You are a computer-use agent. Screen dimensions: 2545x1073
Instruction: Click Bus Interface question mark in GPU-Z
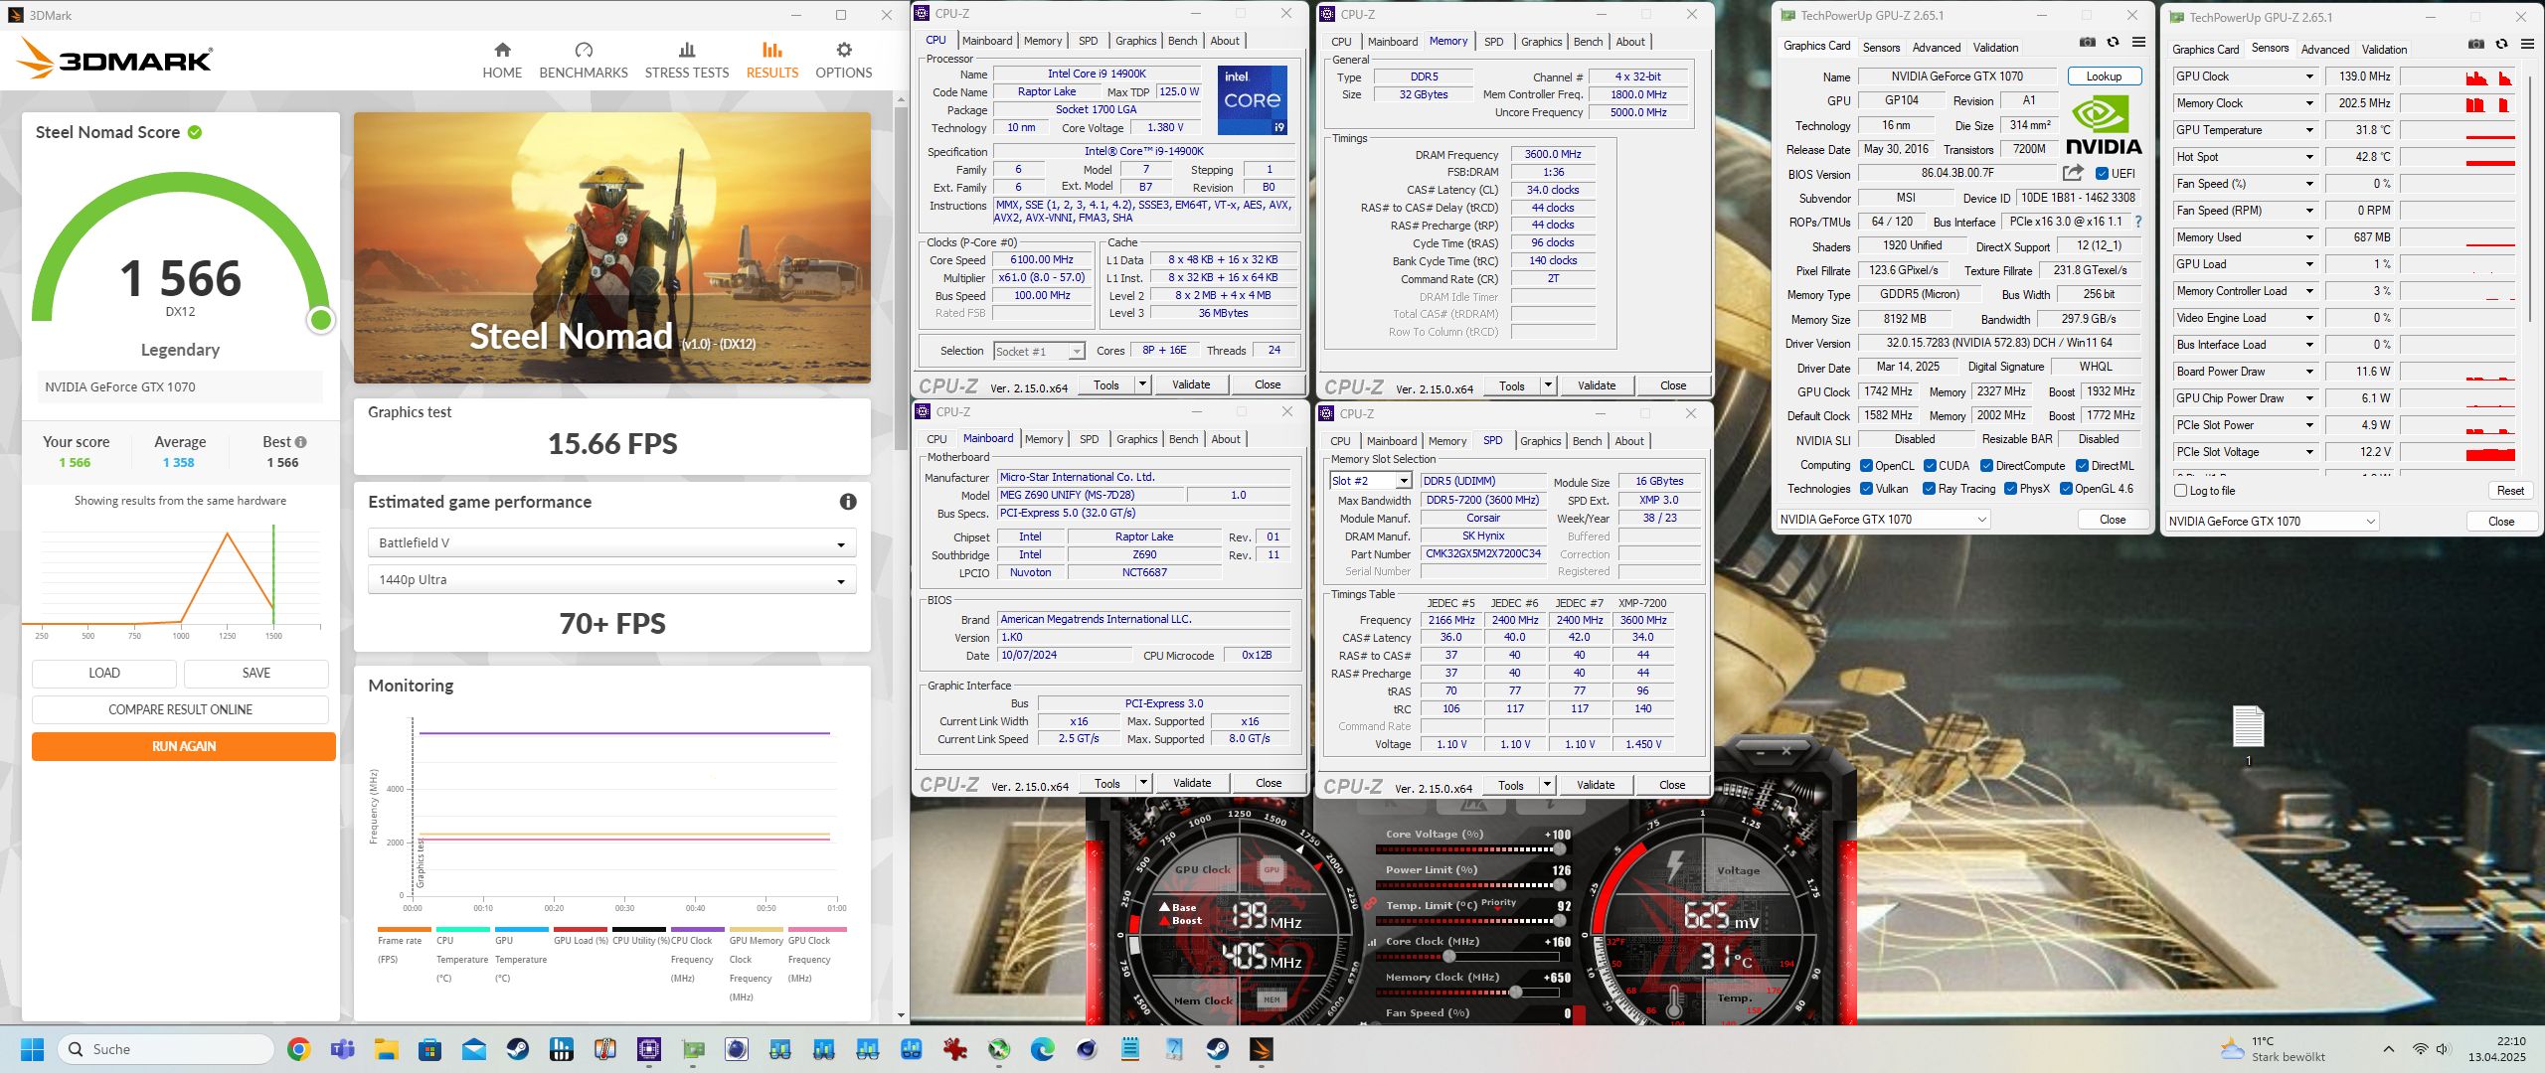tap(2137, 222)
